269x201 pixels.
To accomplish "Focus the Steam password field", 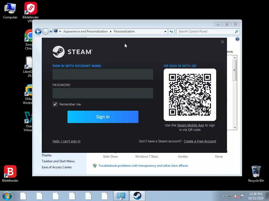I will pyautogui.click(x=103, y=93).
